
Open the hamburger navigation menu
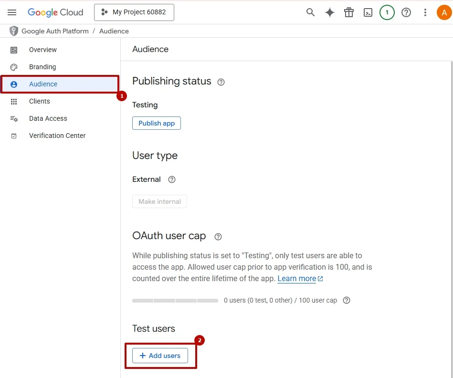12,12
